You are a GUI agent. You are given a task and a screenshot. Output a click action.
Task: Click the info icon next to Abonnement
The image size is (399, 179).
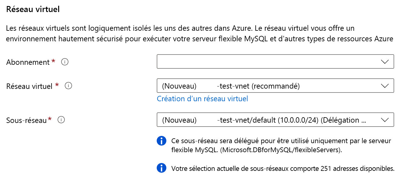(65, 62)
